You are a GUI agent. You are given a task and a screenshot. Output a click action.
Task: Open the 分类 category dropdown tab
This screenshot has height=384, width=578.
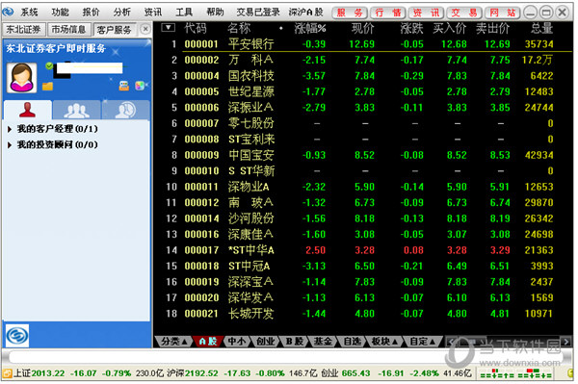[x=173, y=342]
